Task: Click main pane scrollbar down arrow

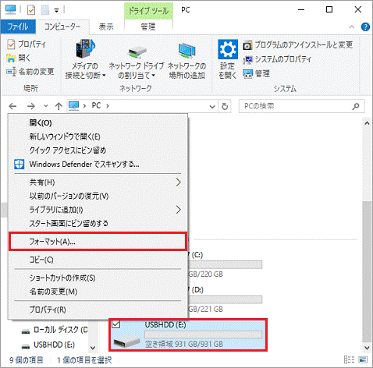Action: (x=367, y=348)
